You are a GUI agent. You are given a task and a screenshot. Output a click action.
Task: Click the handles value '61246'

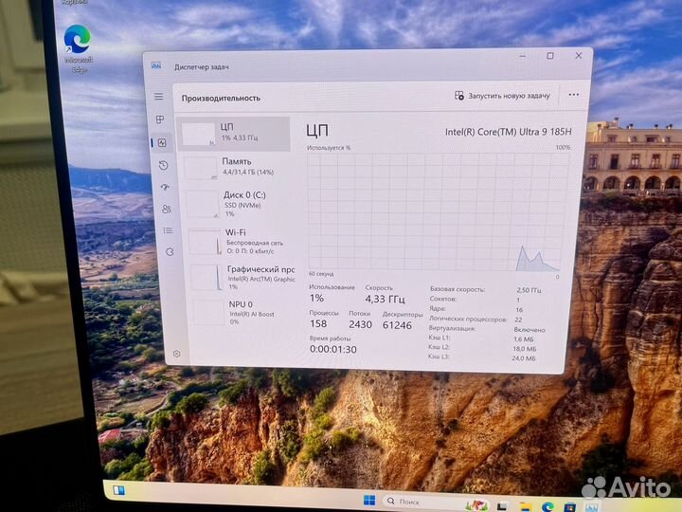[x=397, y=325]
